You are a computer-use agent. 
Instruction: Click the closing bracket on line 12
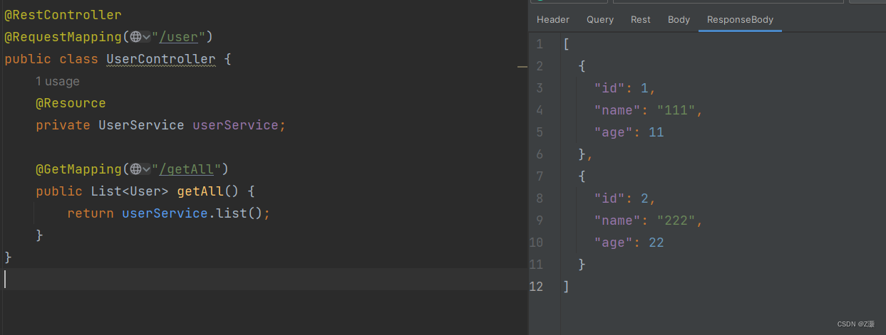pyautogui.click(x=566, y=287)
